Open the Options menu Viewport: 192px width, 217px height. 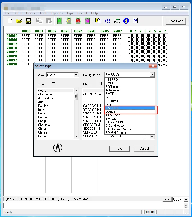(57, 13)
